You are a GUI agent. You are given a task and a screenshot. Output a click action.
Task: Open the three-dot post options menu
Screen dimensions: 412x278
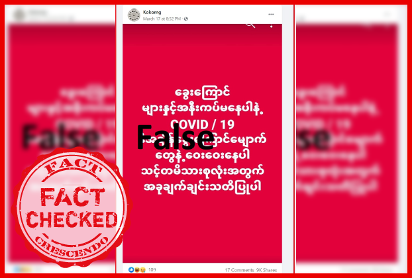[x=271, y=15]
